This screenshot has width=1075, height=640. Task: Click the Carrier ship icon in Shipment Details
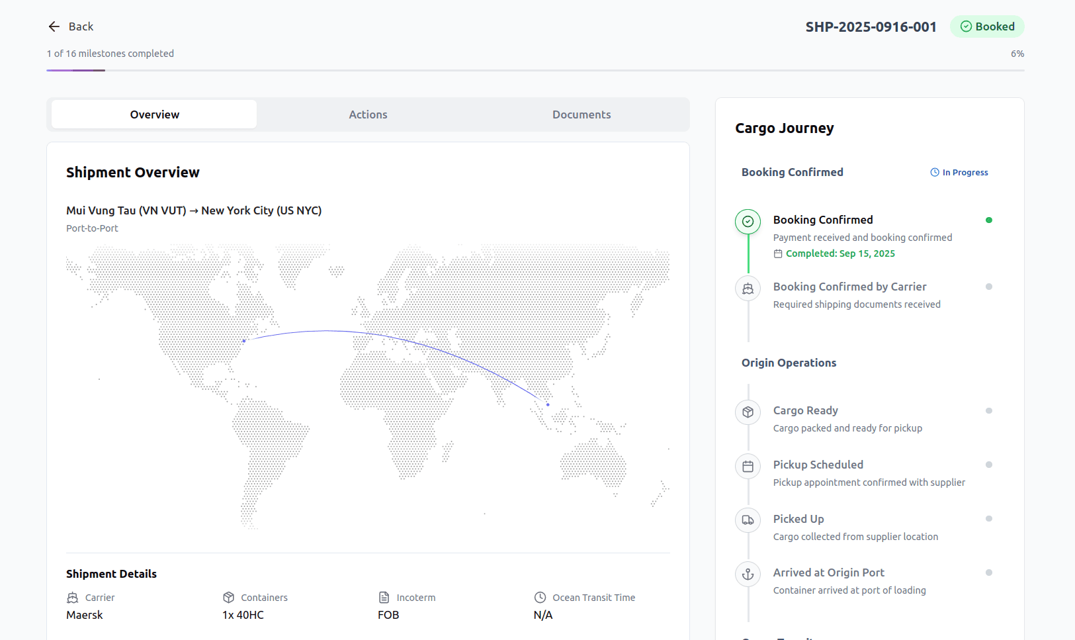(73, 597)
